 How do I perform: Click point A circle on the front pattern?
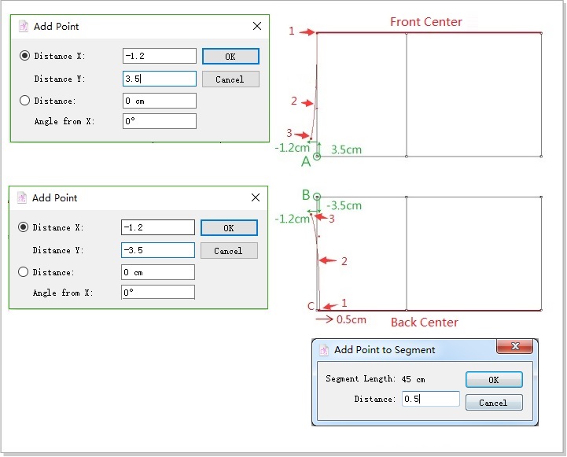coord(317,157)
